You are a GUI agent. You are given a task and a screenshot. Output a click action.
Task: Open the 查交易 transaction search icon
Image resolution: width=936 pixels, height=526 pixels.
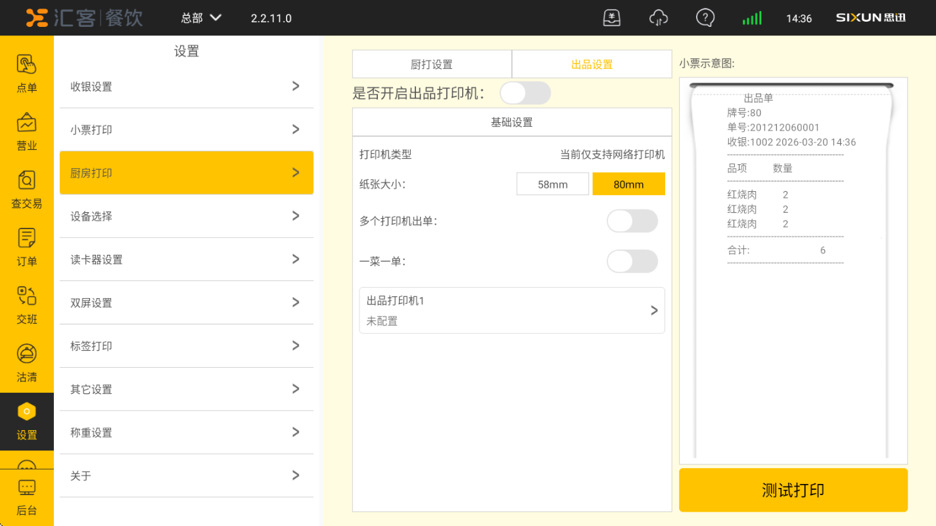26,181
